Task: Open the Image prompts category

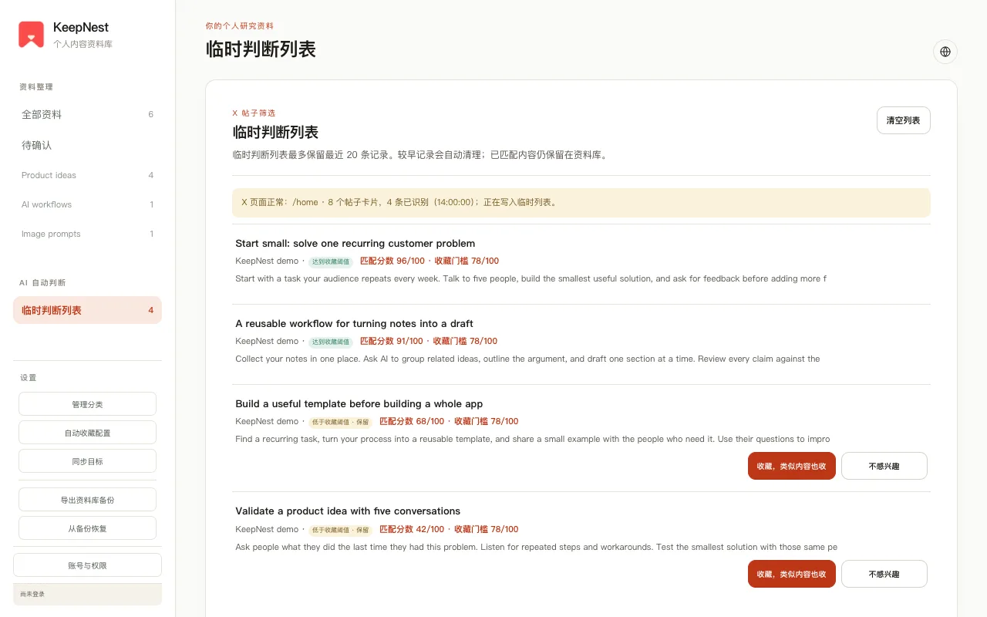Action: 87,234
